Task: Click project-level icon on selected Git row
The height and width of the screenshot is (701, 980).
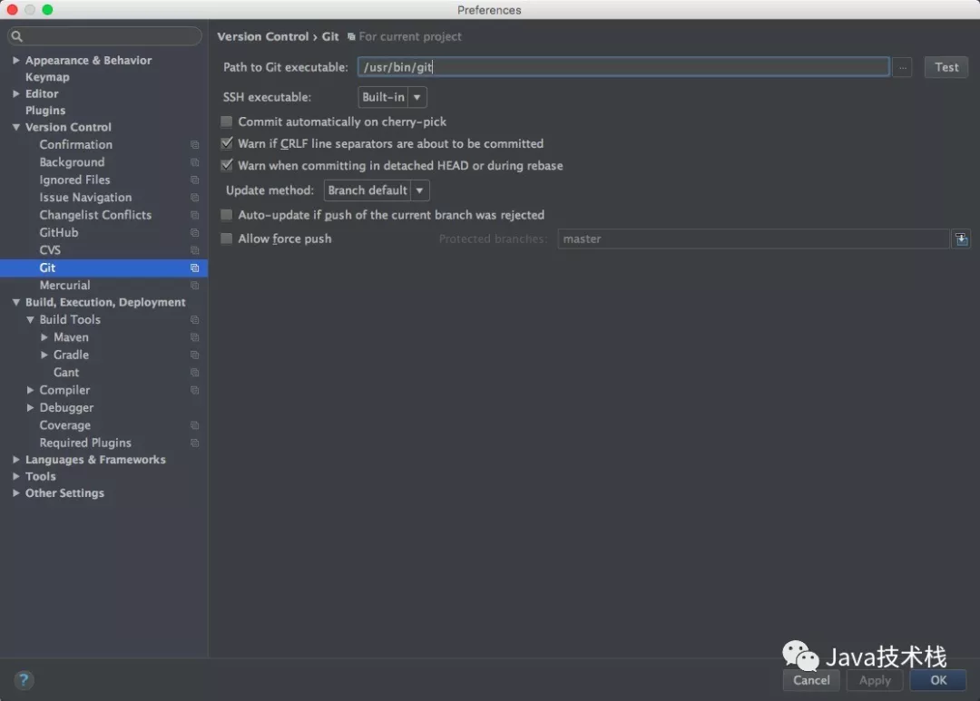Action: (x=194, y=268)
